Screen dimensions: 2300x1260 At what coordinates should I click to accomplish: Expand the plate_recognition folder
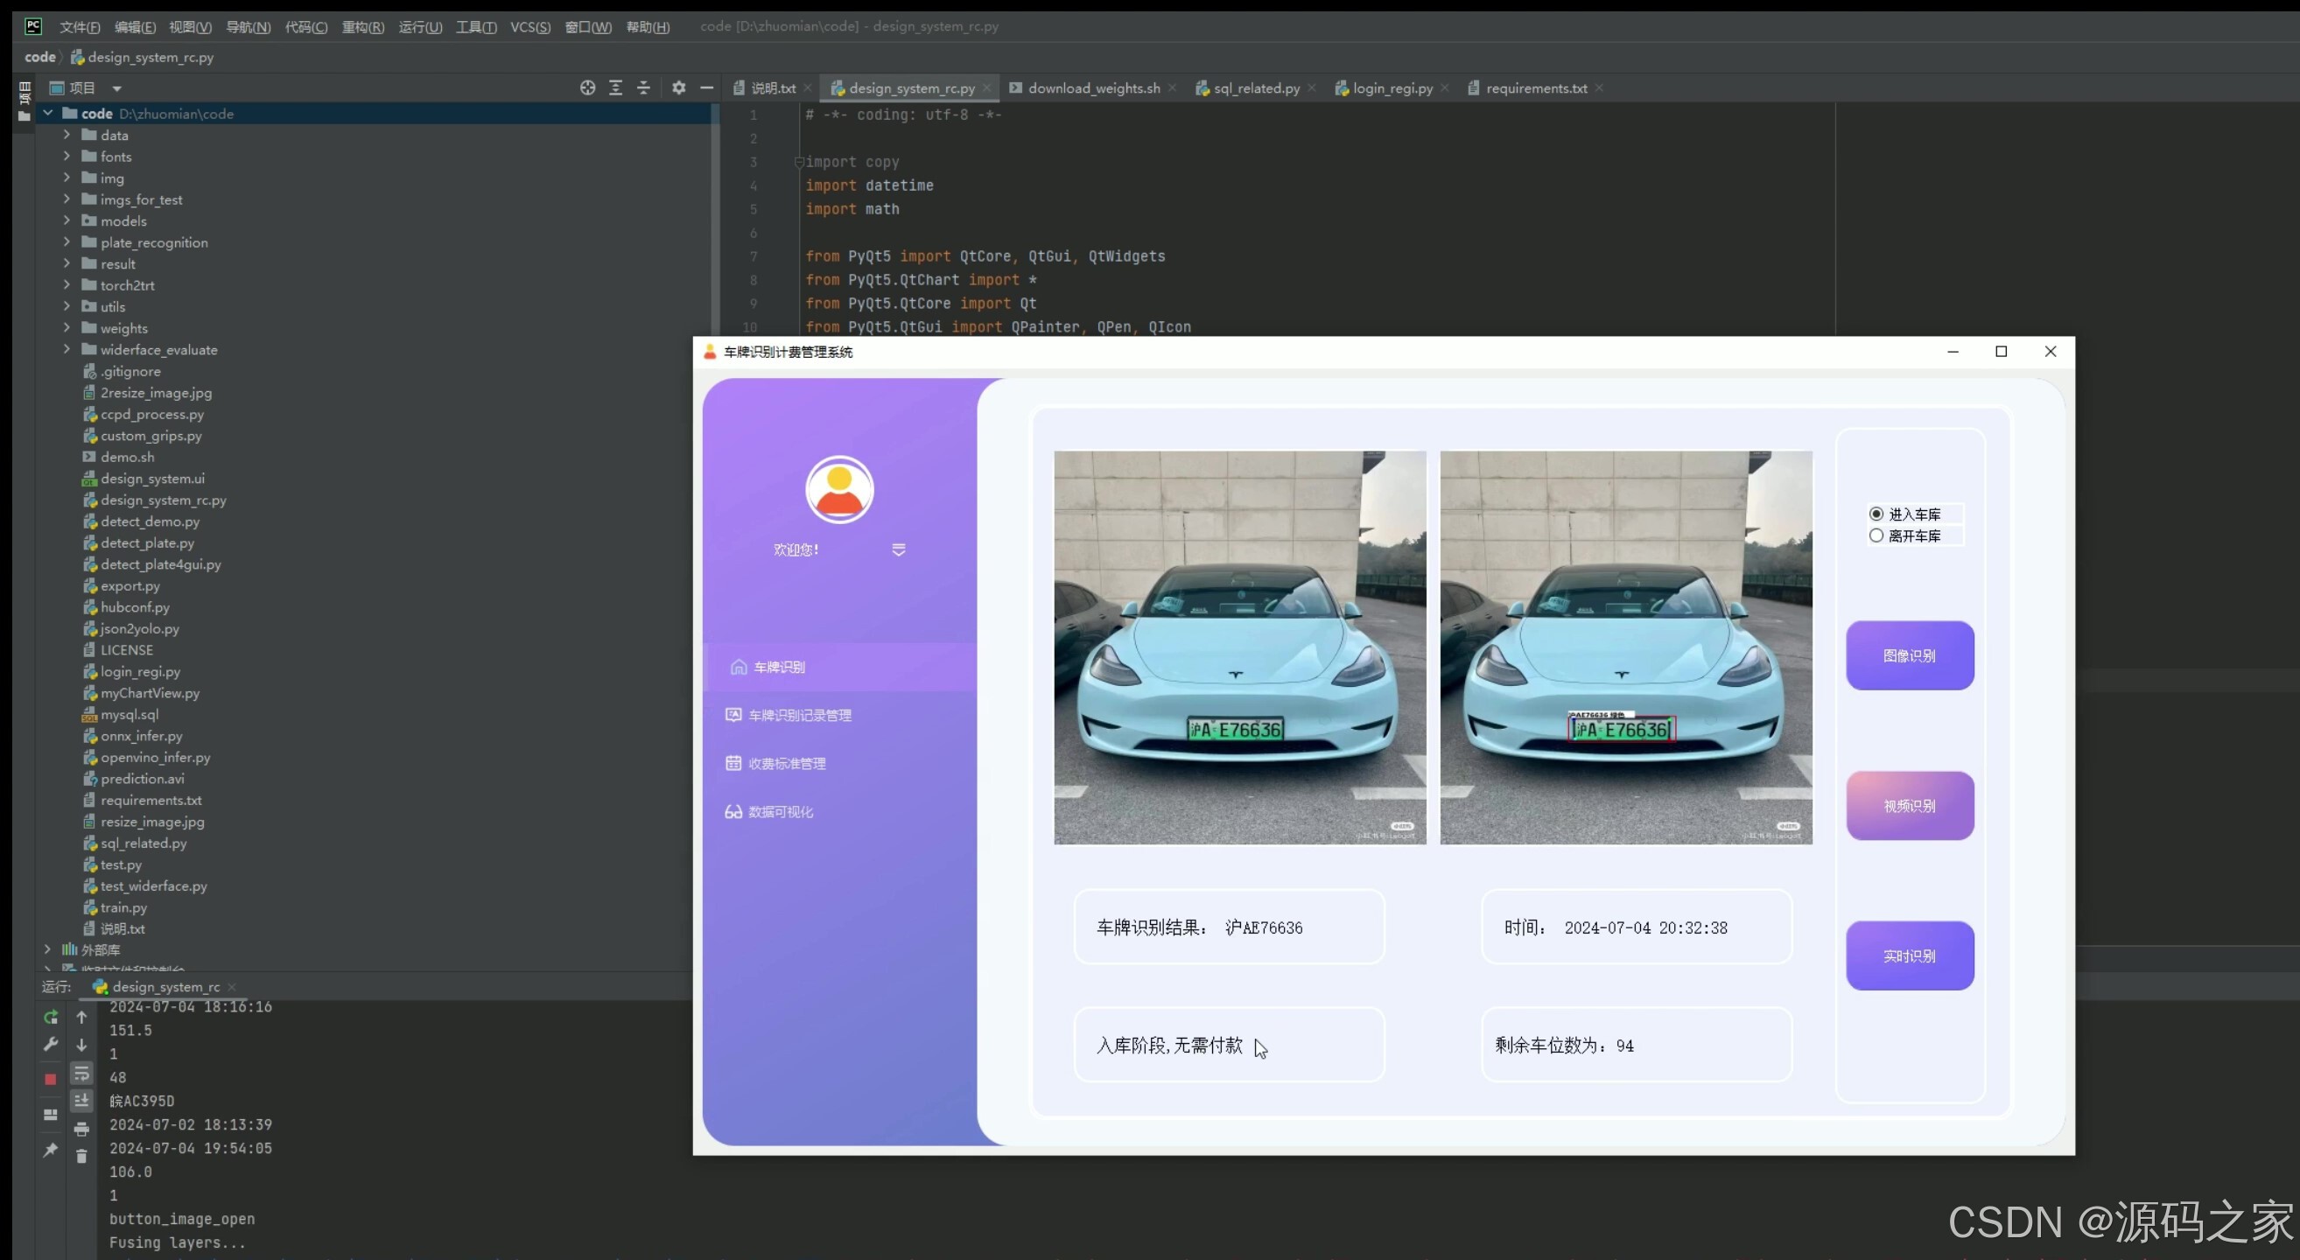(x=67, y=241)
